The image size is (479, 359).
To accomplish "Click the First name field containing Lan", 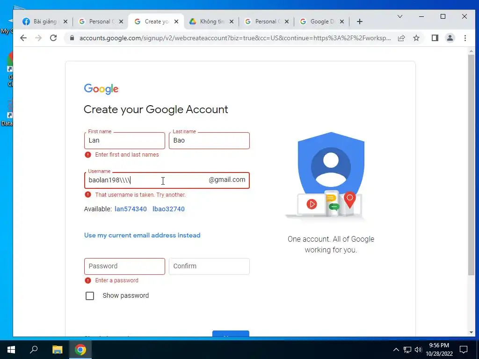I will point(124,141).
